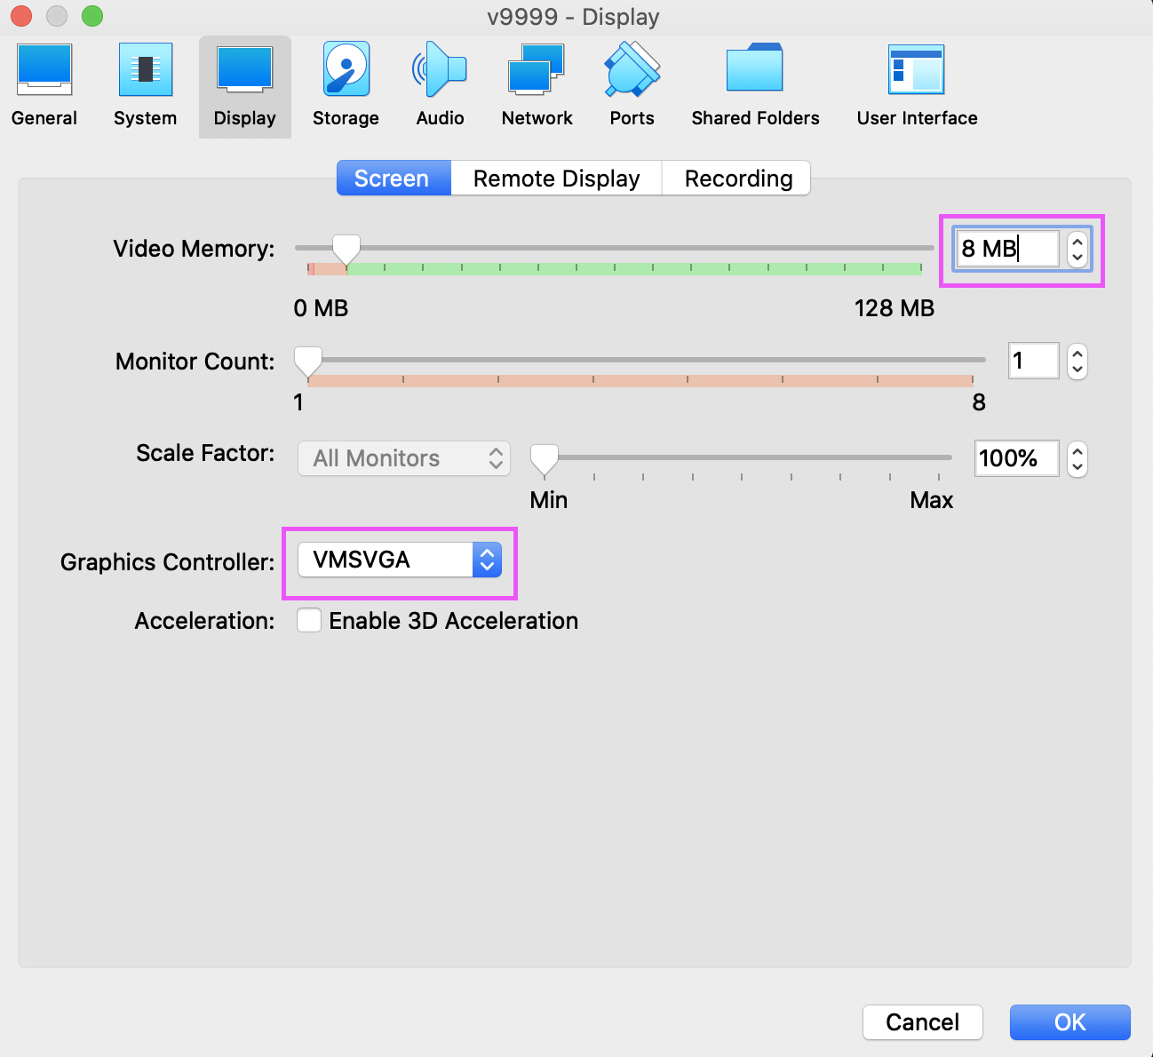The height and width of the screenshot is (1057, 1153).
Task: Click the Video Memory slider handle
Action: click(346, 250)
